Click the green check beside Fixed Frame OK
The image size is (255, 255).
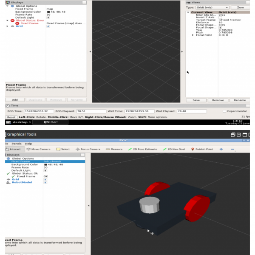tap(13, 176)
